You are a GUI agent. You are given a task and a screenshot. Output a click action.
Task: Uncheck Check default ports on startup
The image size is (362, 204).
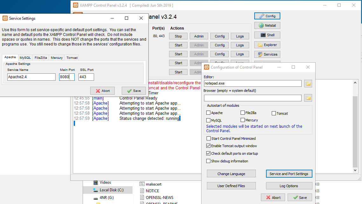pyautogui.click(x=208, y=153)
